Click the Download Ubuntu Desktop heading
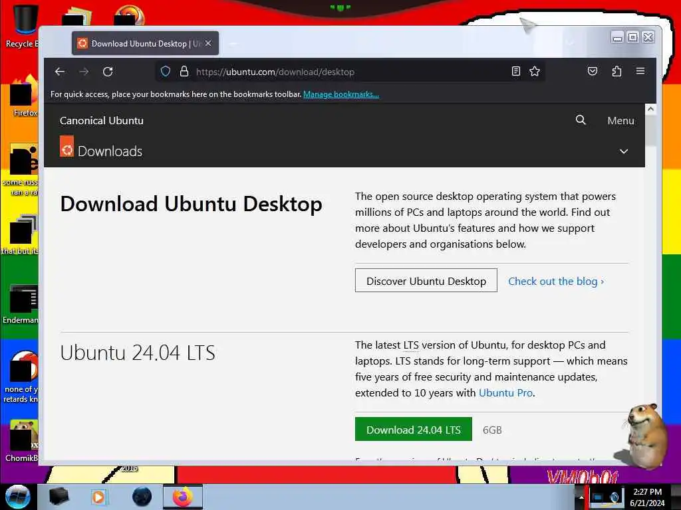This screenshot has height=510, width=681. [191, 204]
